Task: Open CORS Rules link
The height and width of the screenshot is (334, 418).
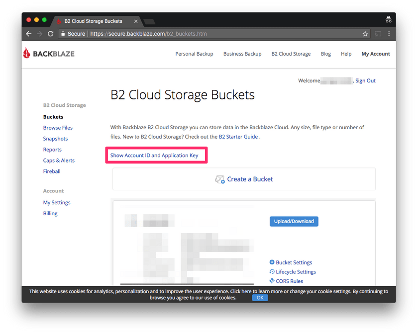Action: [289, 281]
